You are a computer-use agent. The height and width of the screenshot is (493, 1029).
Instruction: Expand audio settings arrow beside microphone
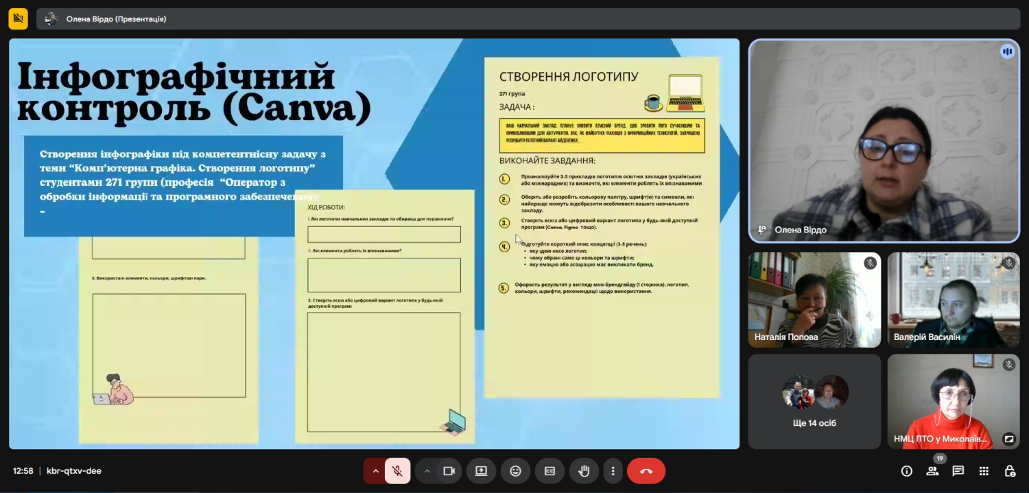pyautogui.click(x=375, y=471)
